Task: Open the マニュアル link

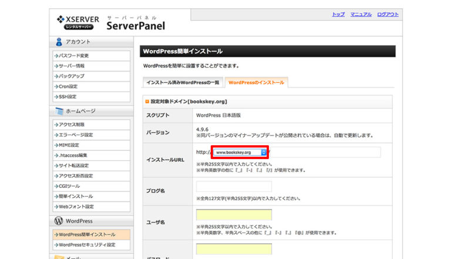Action: coord(361,14)
